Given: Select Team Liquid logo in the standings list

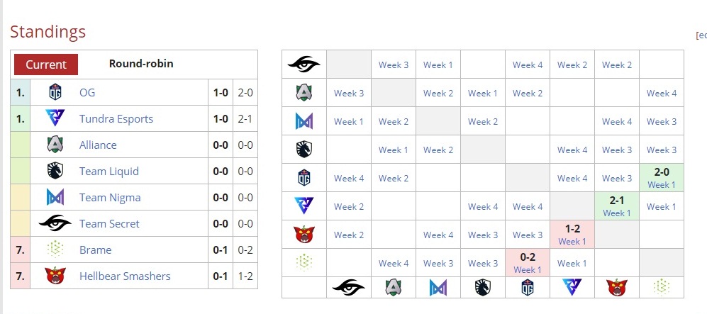Looking at the screenshot, I should click(56, 171).
